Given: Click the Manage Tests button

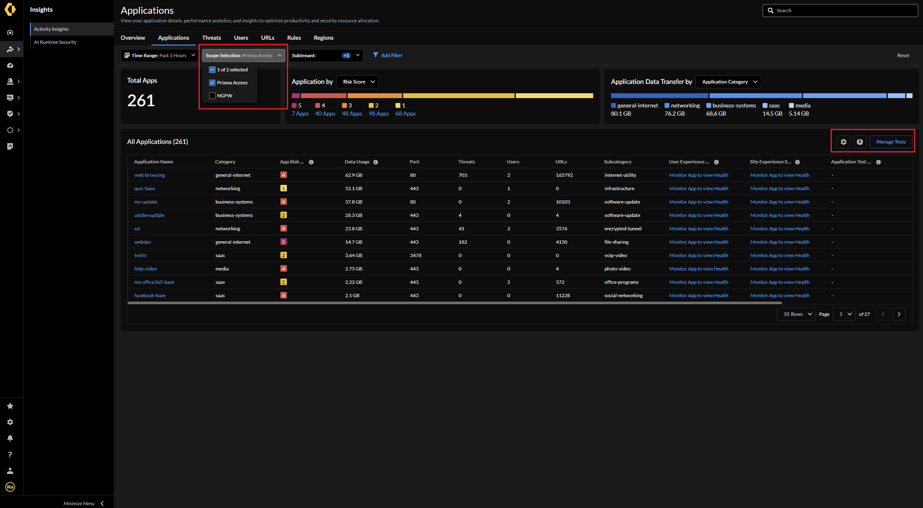Looking at the screenshot, I should pyautogui.click(x=891, y=142).
